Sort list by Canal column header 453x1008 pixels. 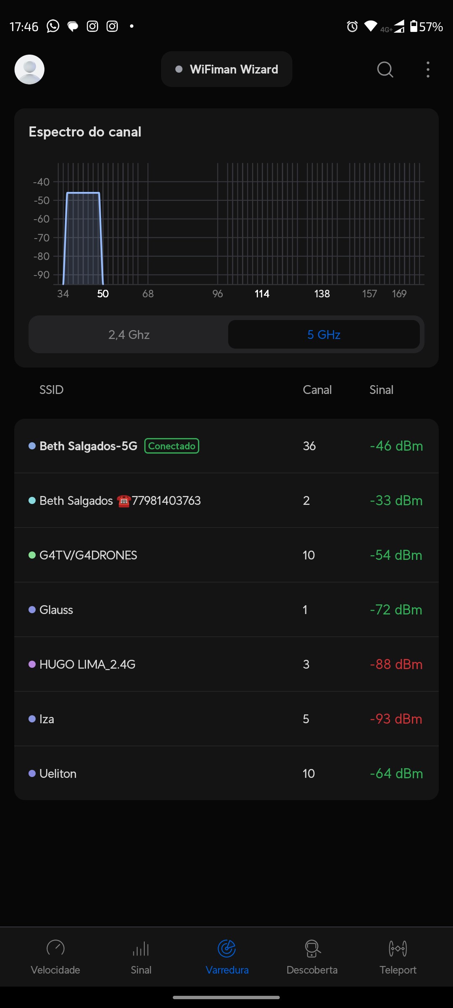tap(317, 390)
